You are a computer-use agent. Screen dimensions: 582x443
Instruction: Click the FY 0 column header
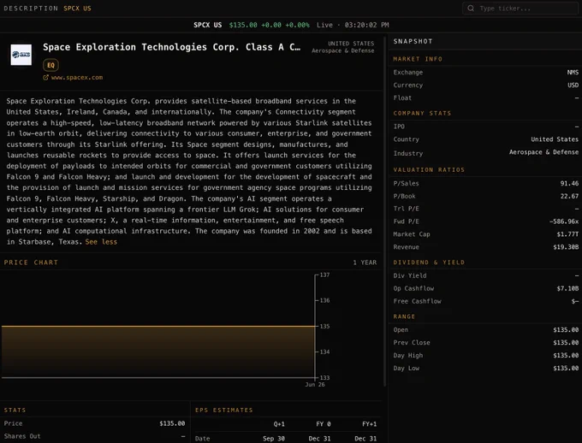pyautogui.click(x=324, y=424)
